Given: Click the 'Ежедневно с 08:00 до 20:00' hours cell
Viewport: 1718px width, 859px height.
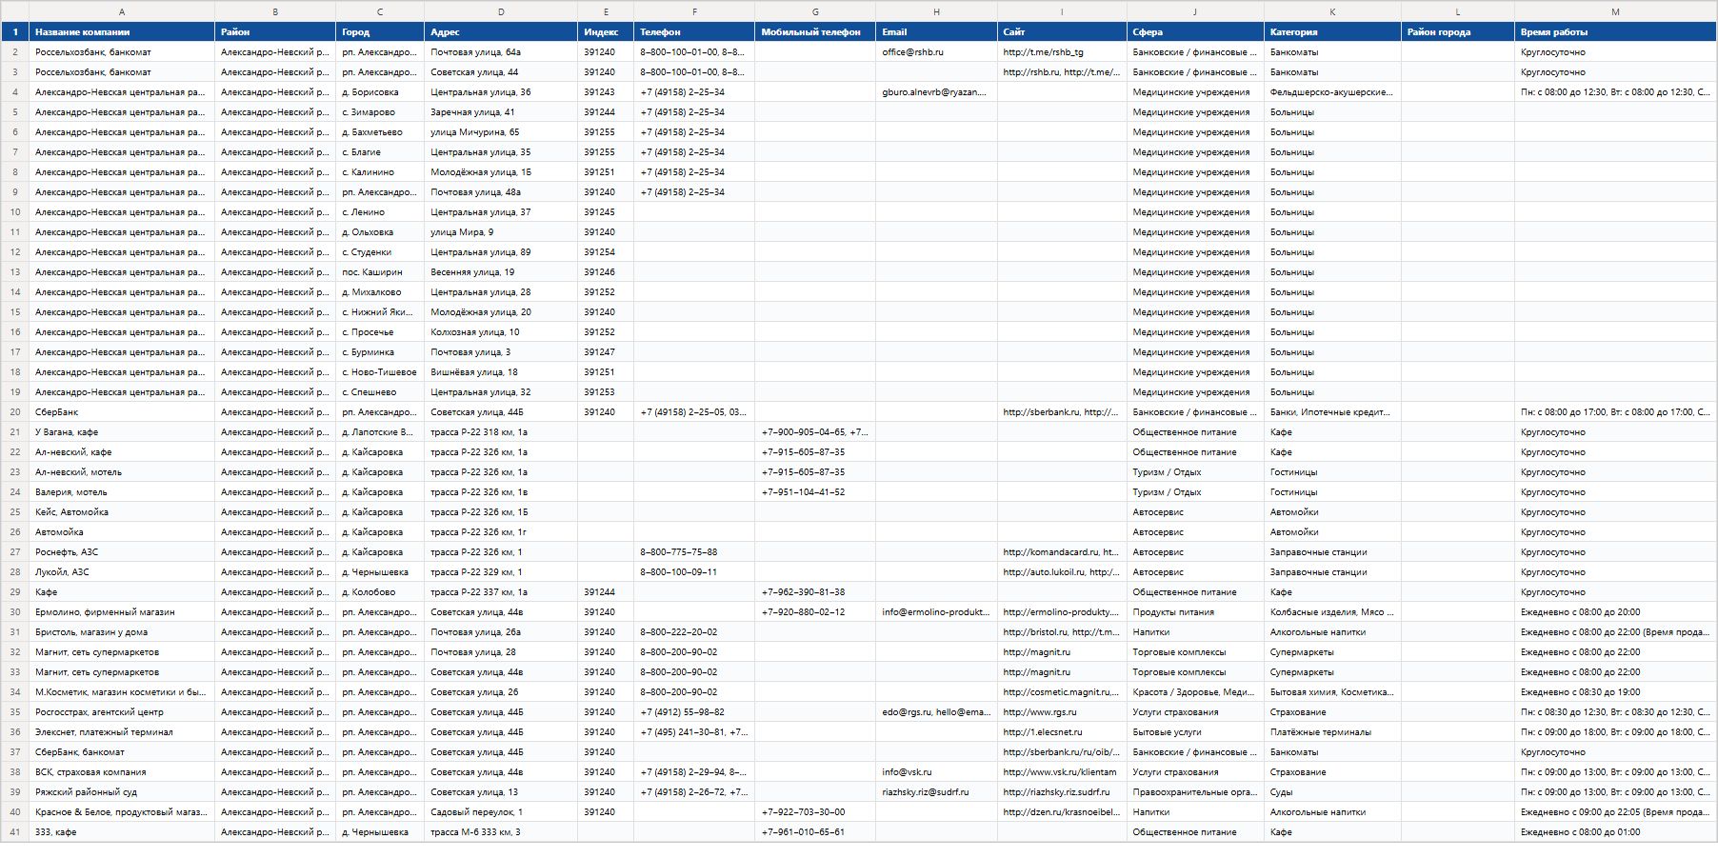Looking at the screenshot, I should [x=1615, y=612].
